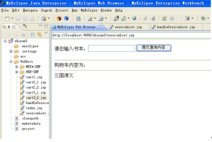The width and height of the screenshot is (212, 142).
Task: Open the Run launch dropdown arrow
Action: coord(106,18)
